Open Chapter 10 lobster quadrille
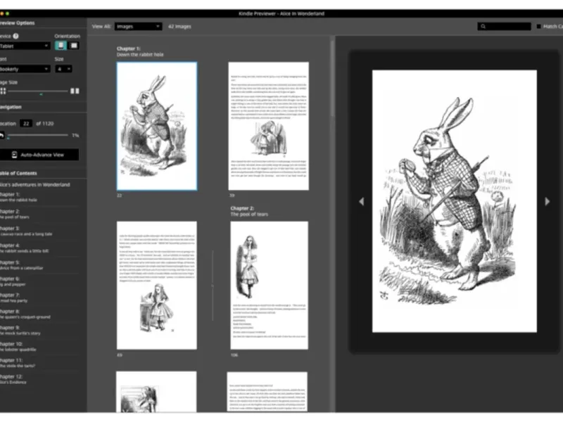The width and height of the screenshot is (563, 422). (x=18, y=347)
